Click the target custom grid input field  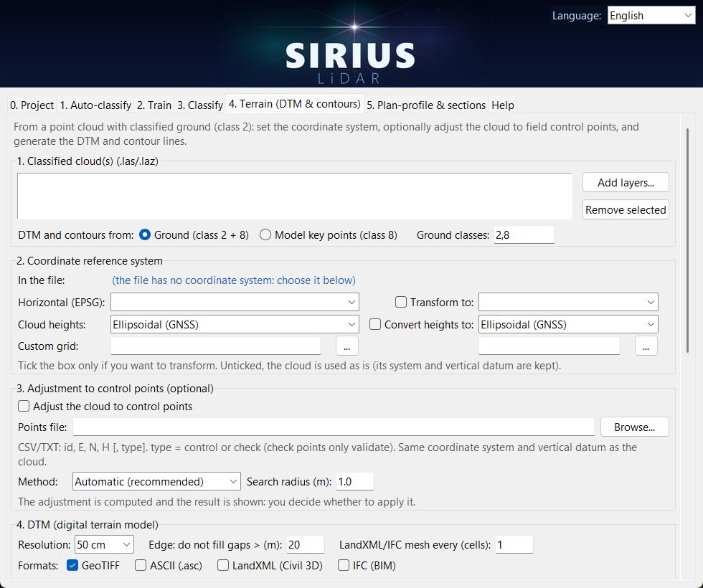pos(549,346)
